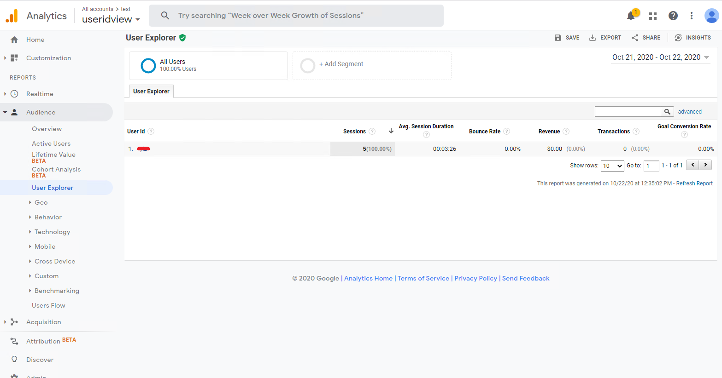Image resolution: width=722 pixels, height=378 pixels.
Task: Click the Google Analytics logo
Action: [x=12, y=16]
